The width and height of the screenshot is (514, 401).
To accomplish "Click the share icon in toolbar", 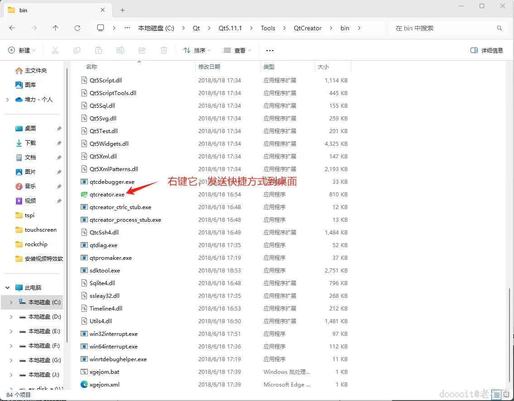I will (142, 50).
